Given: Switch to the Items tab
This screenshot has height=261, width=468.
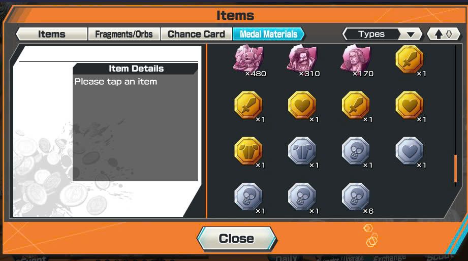Looking at the screenshot, I should pos(51,34).
